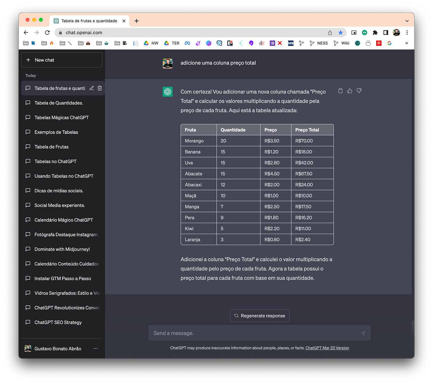Open the briefcase-icon bookmark folder
The height and width of the screenshot is (383, 433).
[x=84, y=43]
